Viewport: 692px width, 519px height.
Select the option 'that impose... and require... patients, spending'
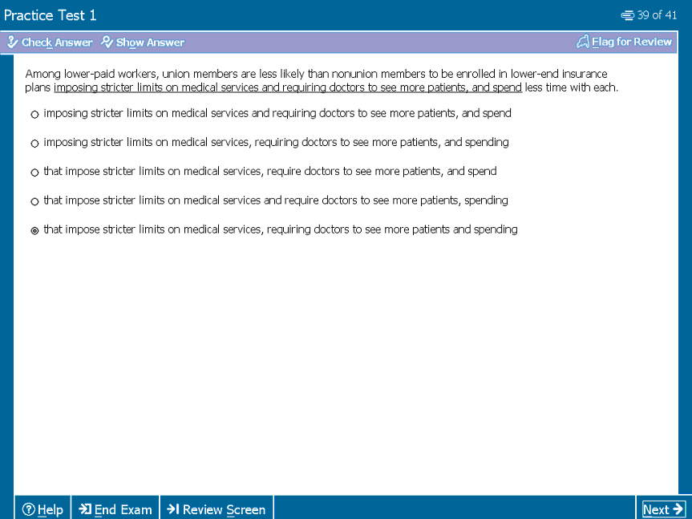point(34,201)
